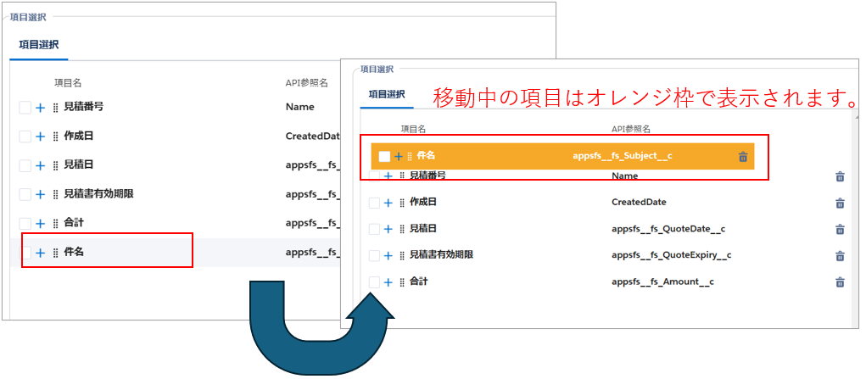The height and width of the screenshot is (379, 866).
Task: Expand 作成日 with plus icon in left panel
Action: coord(40,137)
